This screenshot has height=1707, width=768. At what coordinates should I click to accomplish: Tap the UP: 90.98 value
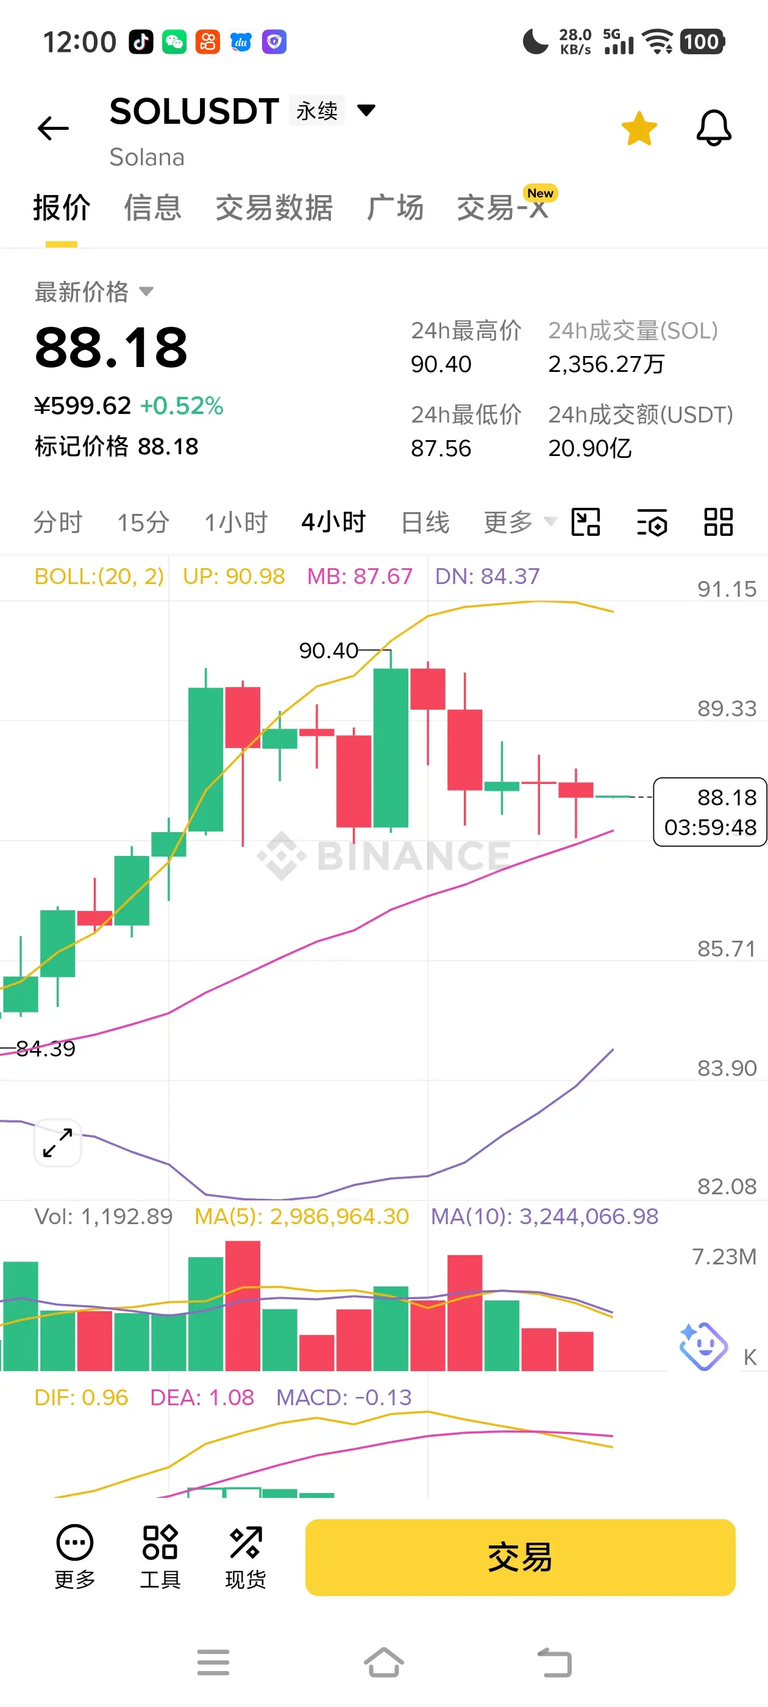234,577
